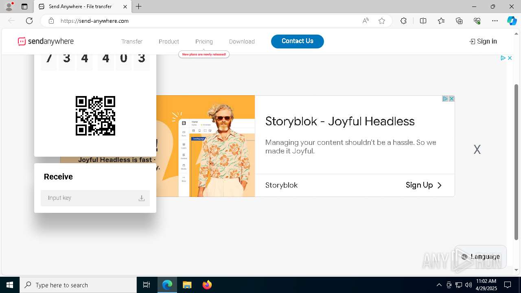Screen dimensions: 521x293
Task: Dismiss ad overlay with large X
Action: click(477, 149)
